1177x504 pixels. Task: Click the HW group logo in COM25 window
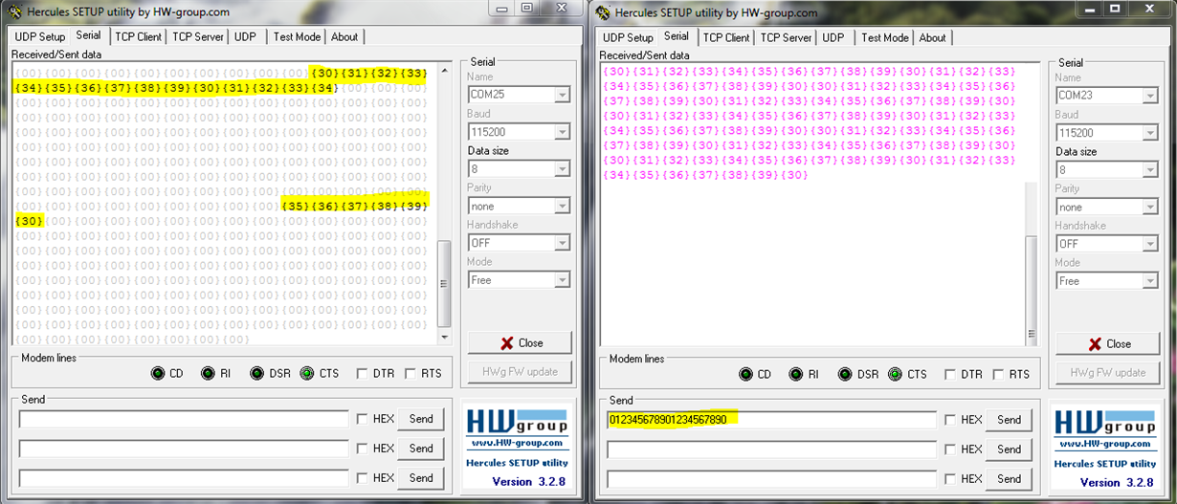517,421
